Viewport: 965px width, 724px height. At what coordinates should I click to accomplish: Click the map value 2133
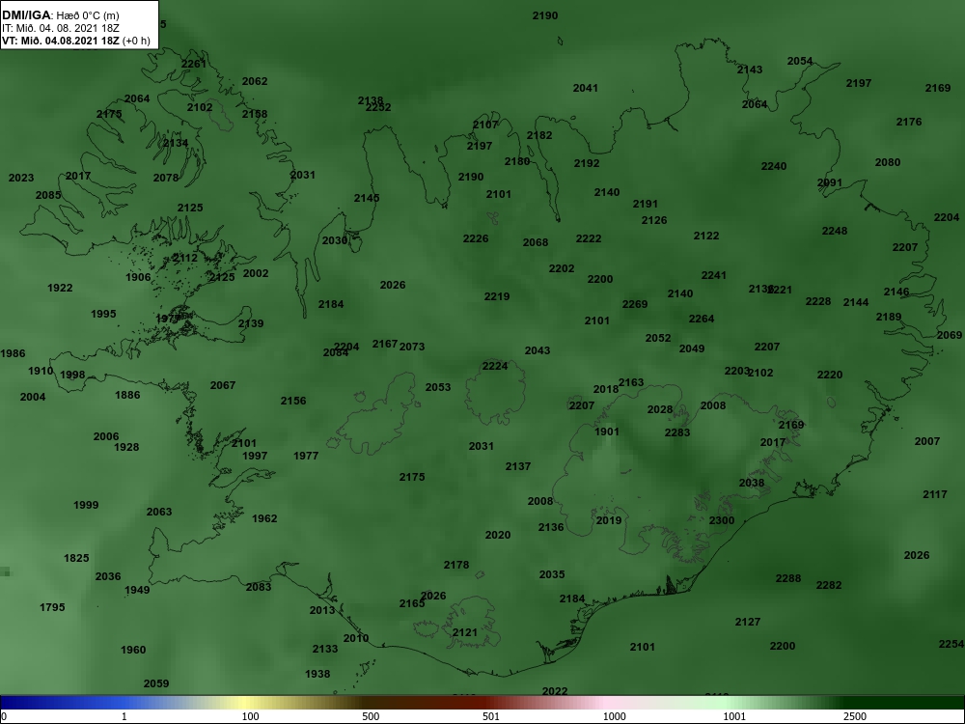[325, 649]
